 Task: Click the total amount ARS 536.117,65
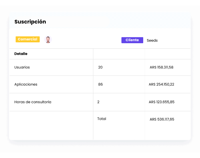[x=162, y=119]
